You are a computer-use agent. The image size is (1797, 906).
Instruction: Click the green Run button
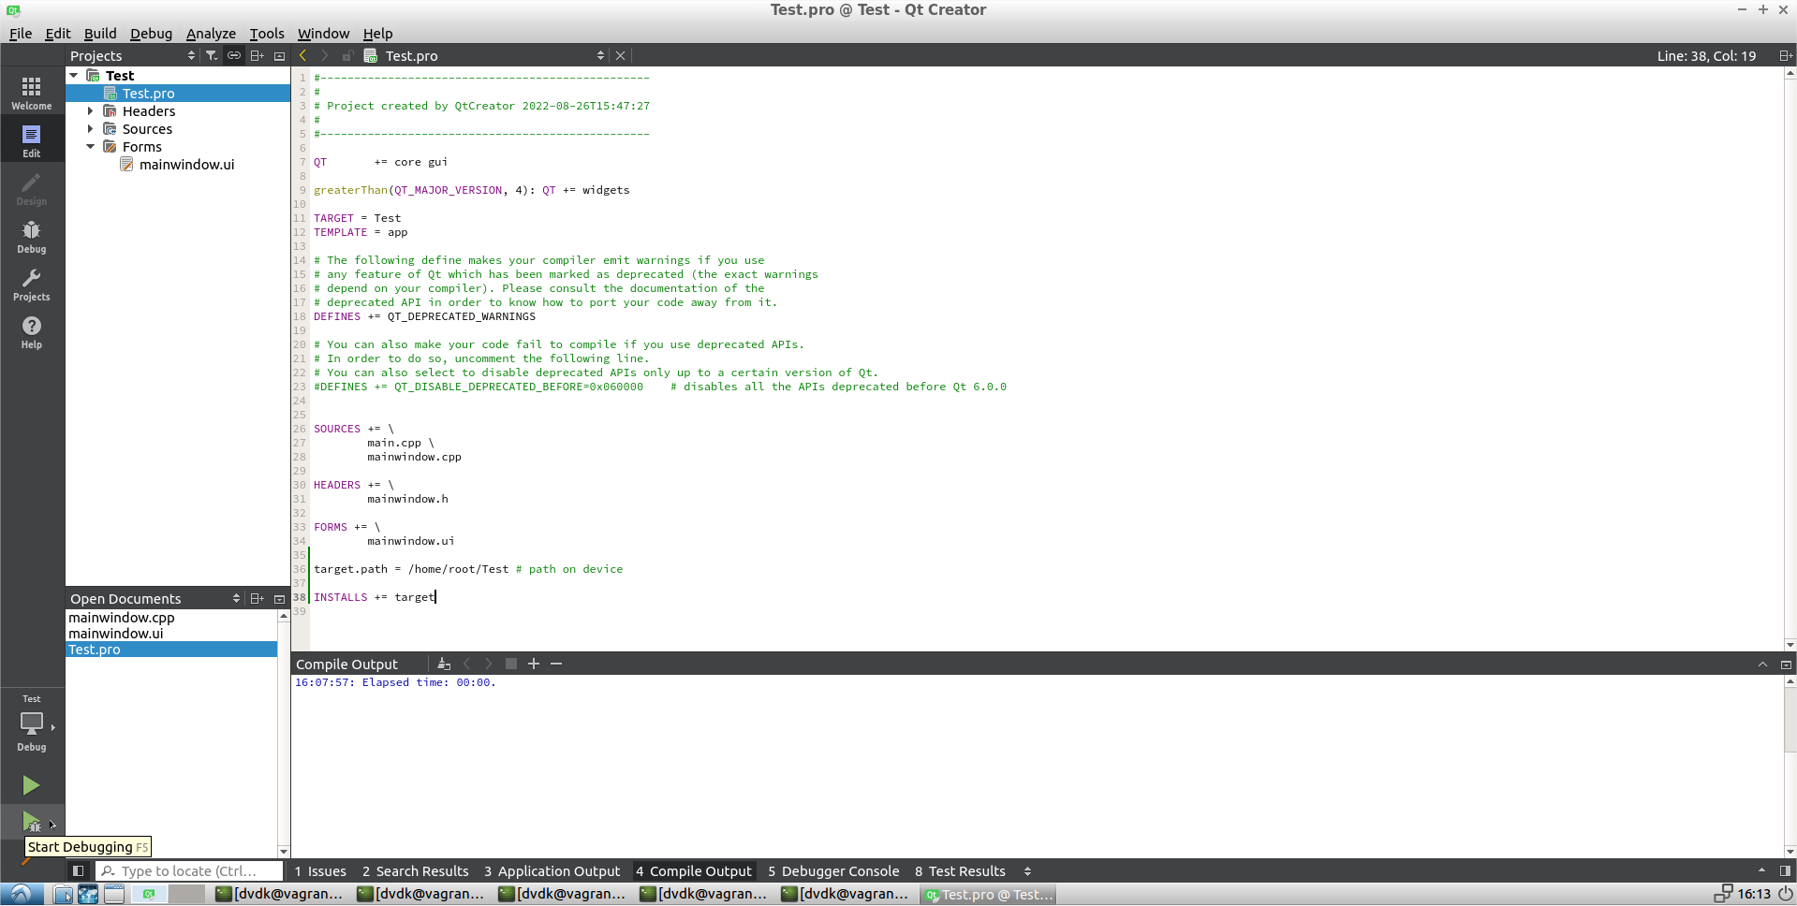[x=31, y=785]
